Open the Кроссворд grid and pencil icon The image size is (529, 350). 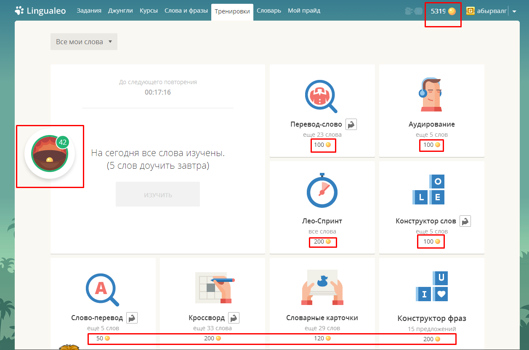pyautogui.click(x=215, y=288)
